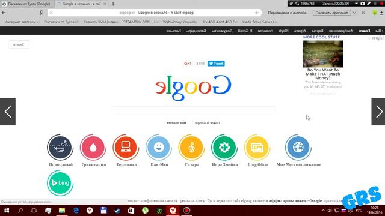Open the Гитара treble clef icon

(191, 148)
